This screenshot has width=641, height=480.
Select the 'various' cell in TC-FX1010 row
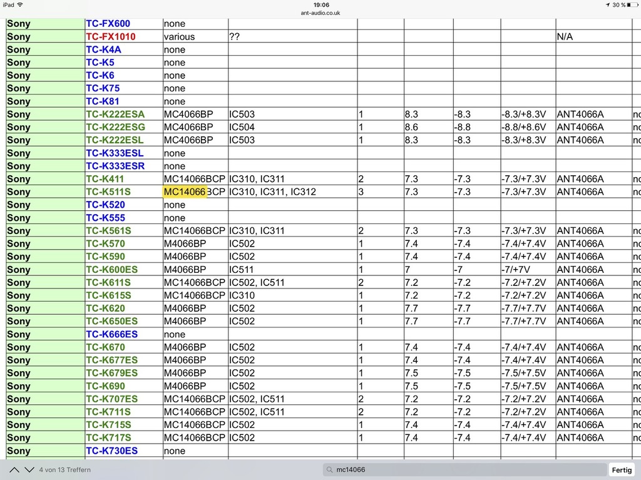[195, 36]
